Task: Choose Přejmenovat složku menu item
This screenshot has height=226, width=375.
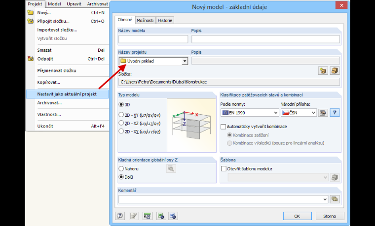Action: pos(67,70)
